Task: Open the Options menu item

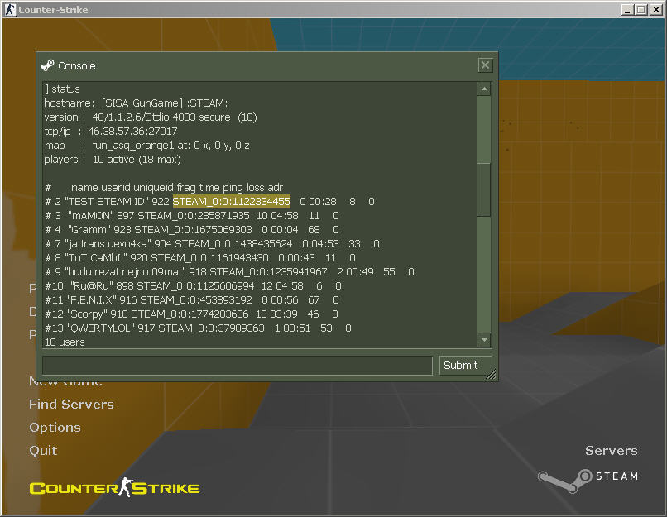Action: (x=55, y=428)
